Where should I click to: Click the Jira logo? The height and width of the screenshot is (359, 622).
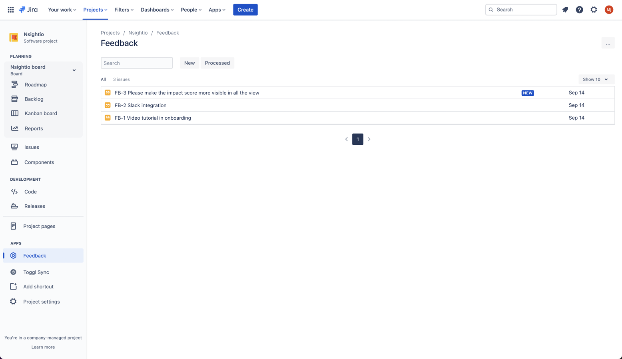[28, 10]
